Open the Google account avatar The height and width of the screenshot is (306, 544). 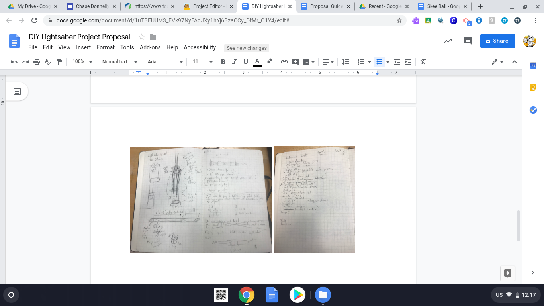coord(529,41)
